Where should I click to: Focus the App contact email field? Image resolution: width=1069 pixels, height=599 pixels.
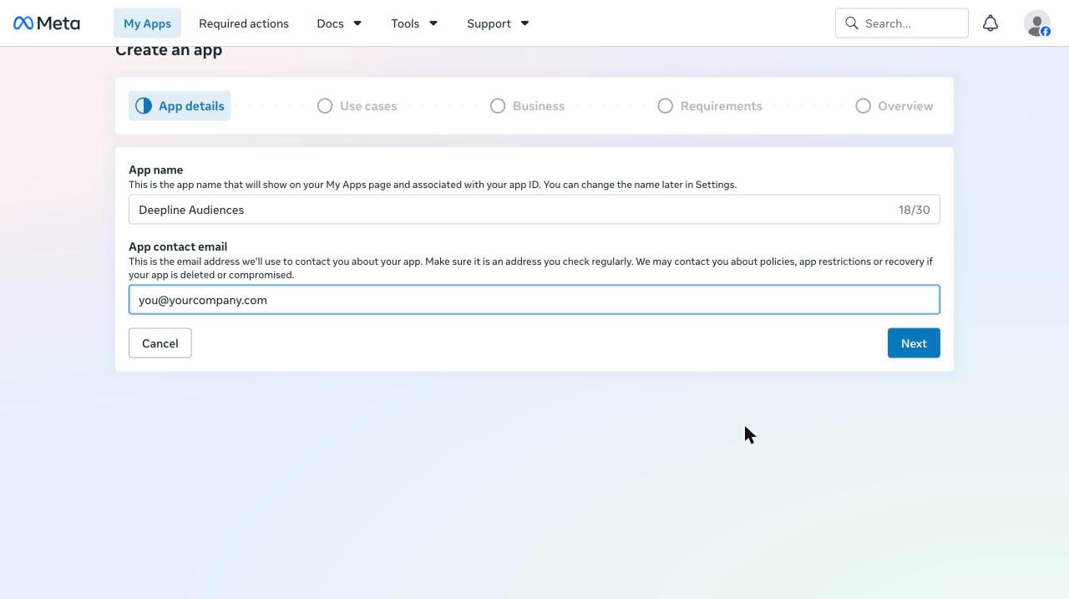pyautogui.click(x=534, y=300)
